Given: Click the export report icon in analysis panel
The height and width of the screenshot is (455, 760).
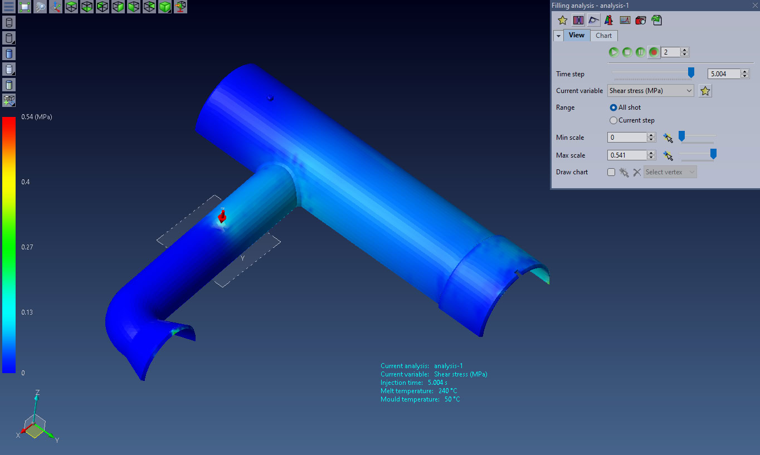Looking at the screenshot, I should [656, 20].
